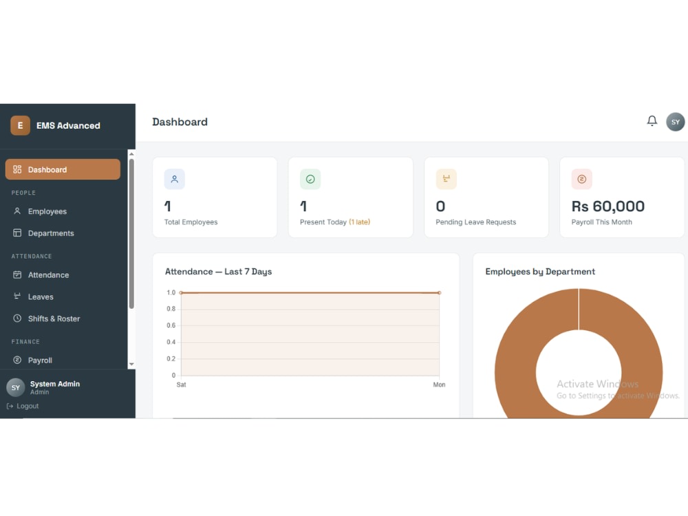Click the (1 late) label
The image size is (688, 516).
tap(359, 222)
